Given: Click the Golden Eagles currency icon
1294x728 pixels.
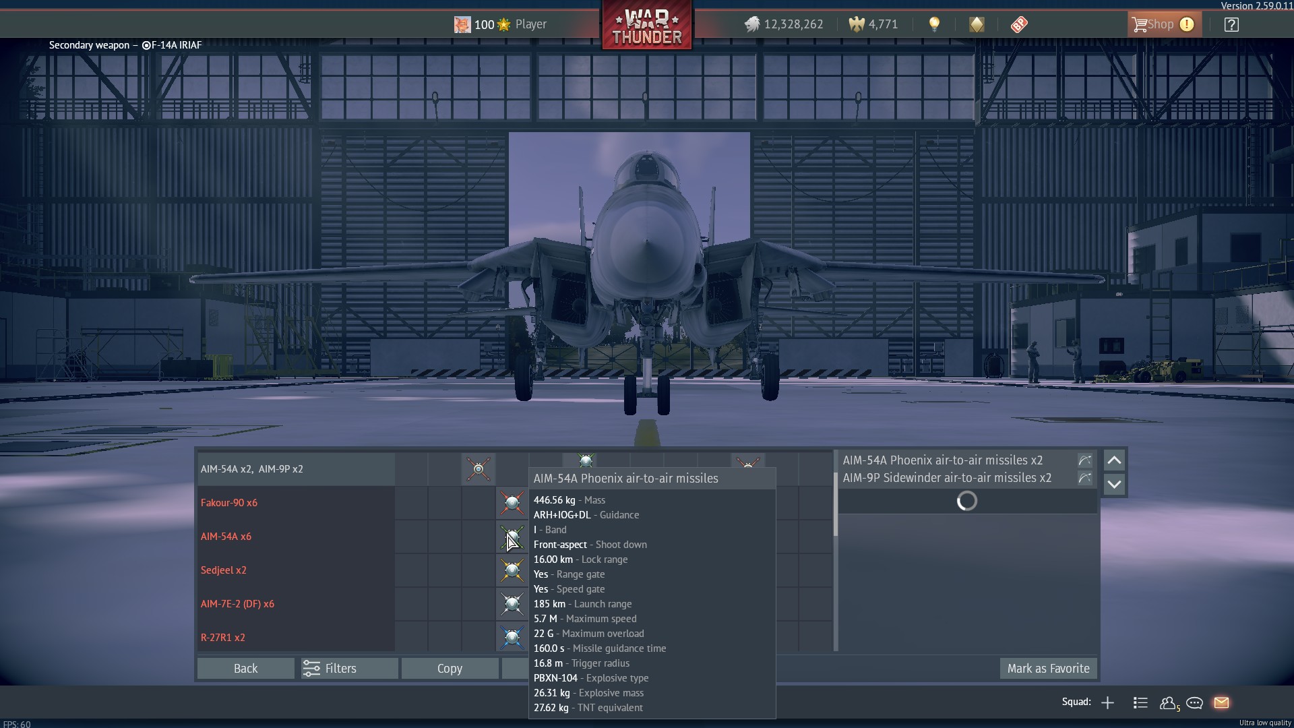Looking at the screenshot, I should (857, 24).
